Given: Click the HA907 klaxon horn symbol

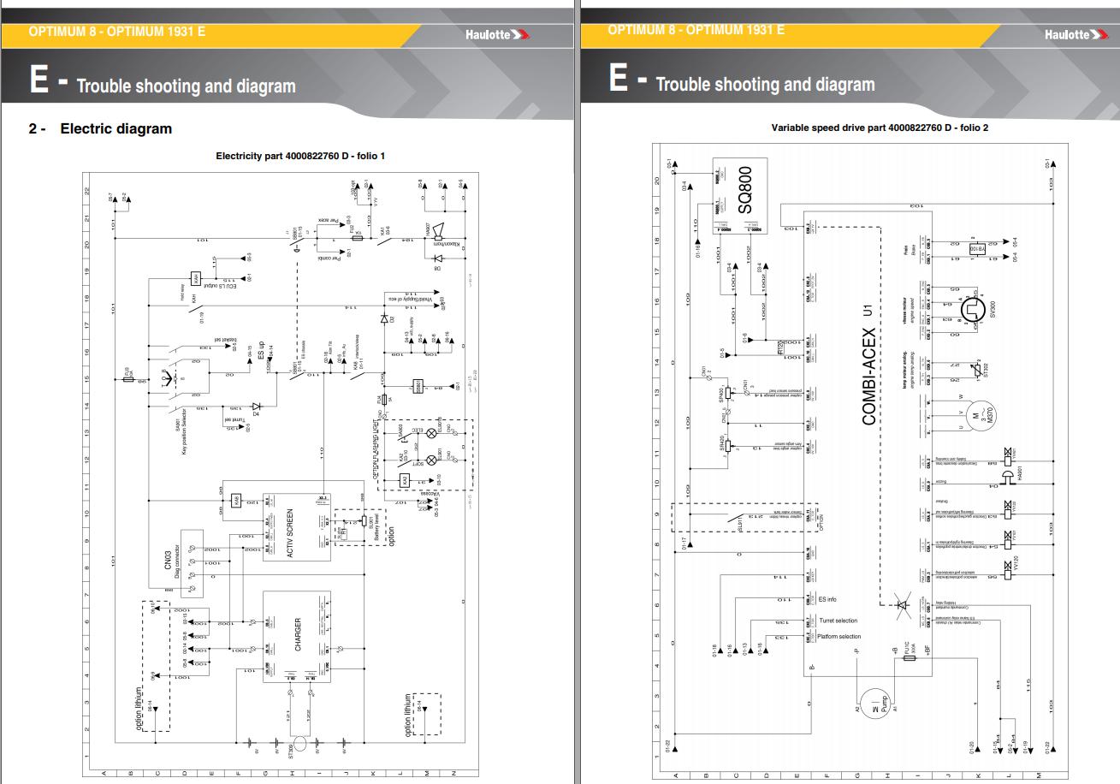Looking at the screenshot, I should pyautogui.click(x=440, y=229).
